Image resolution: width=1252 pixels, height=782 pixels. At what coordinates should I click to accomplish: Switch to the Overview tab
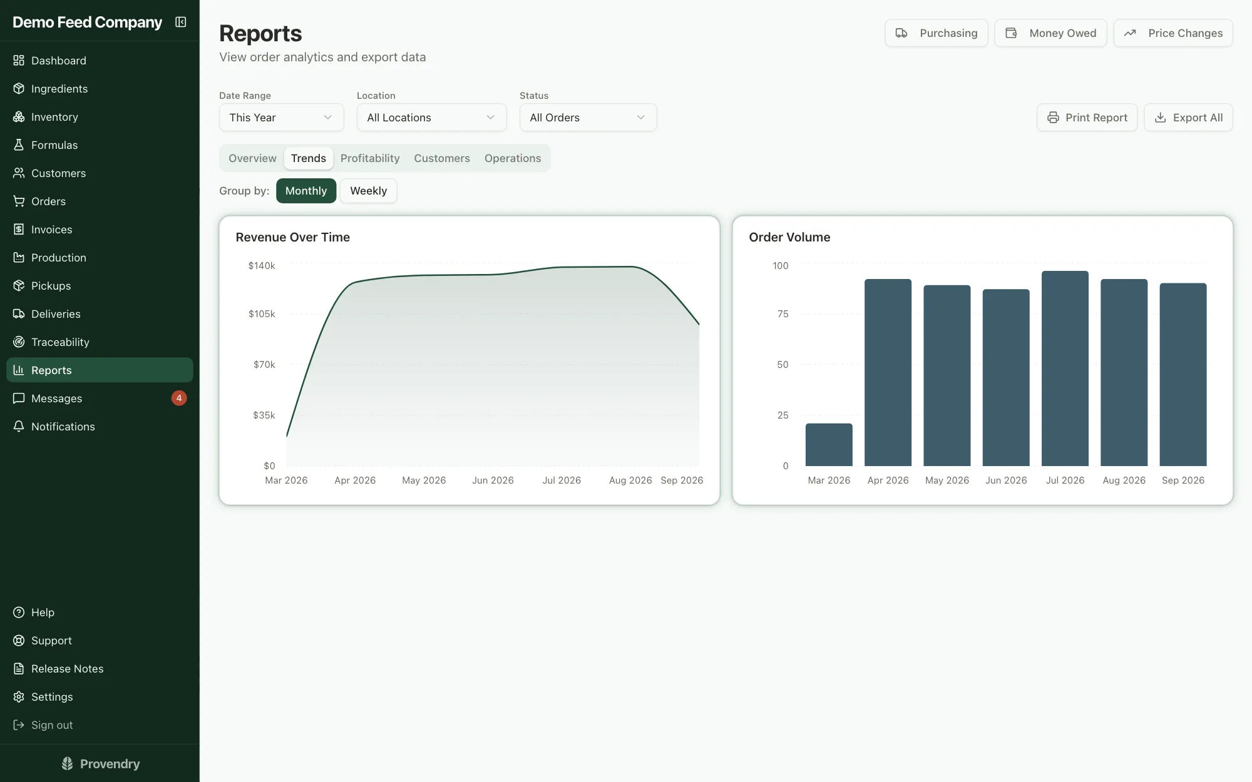click(x=252, y=158)
